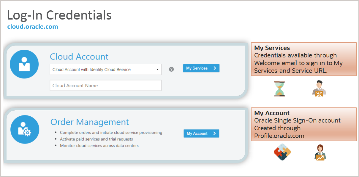359x177 pixels.
Task: Click the chevron arrow inside My Services button
Action: pyautogui.click(x=215, y=68)
